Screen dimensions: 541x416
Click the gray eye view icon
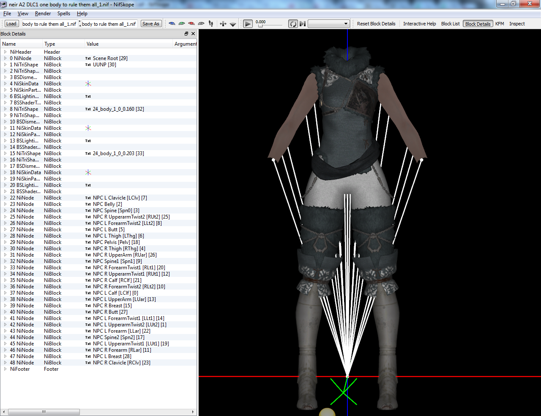pyautogui.click(x=201, y=24)
